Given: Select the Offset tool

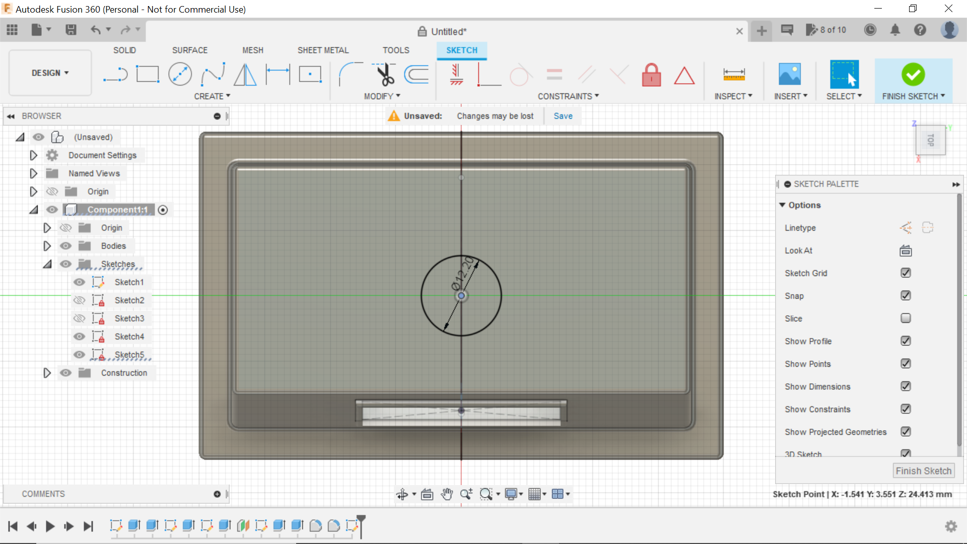Looking at the screenshot, I should click(416, 74).
